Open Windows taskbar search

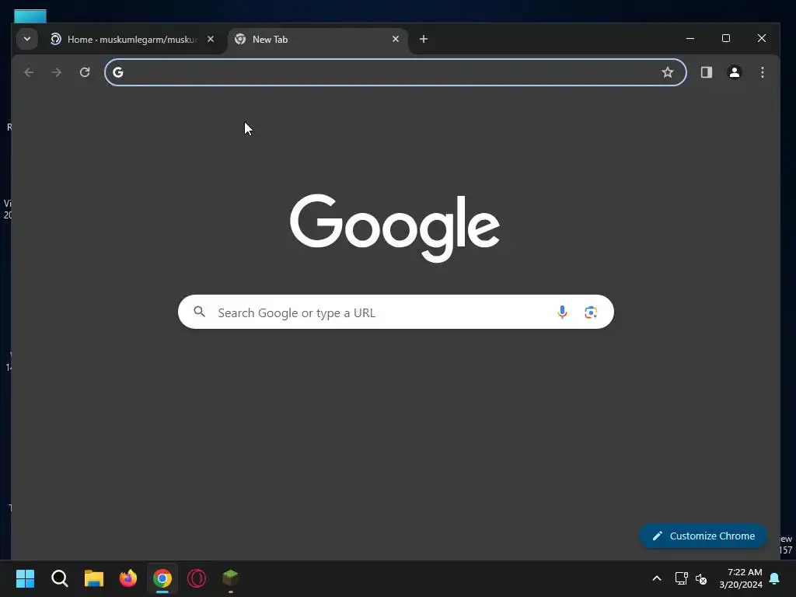[59, 578]
